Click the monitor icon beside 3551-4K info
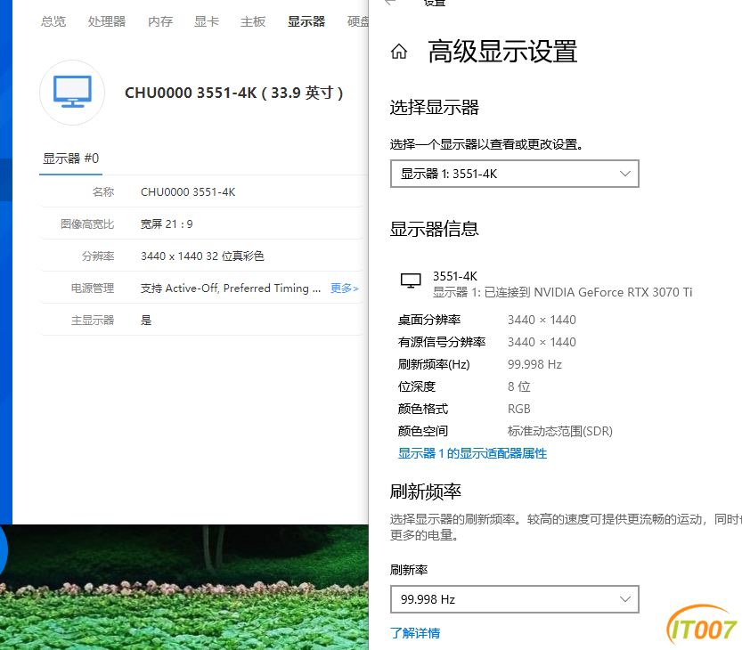 [x=411, y=279]
